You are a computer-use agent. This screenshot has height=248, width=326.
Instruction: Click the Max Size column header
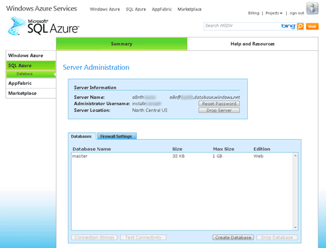coord(224,149)
